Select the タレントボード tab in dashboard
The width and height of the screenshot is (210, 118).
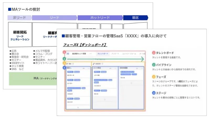[103, 54]
